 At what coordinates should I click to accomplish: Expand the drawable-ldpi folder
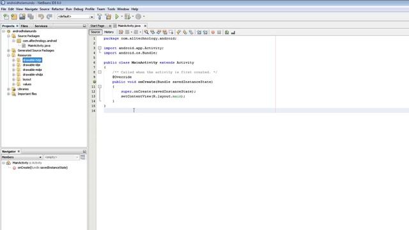pyautogui.click(x=13, y=65)
